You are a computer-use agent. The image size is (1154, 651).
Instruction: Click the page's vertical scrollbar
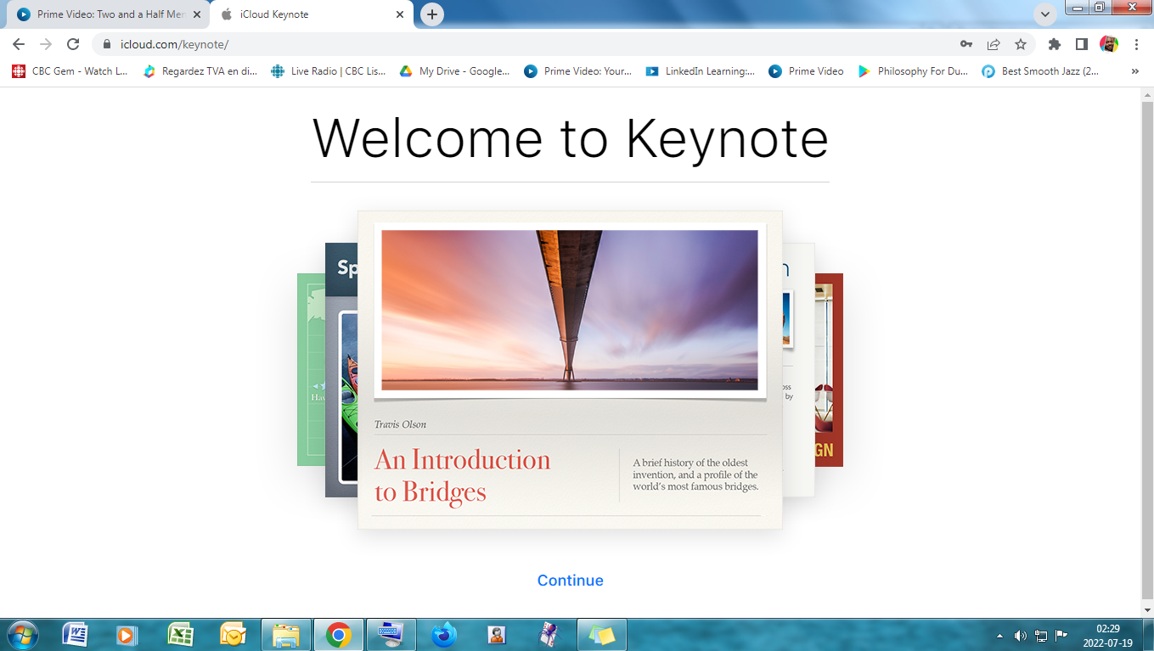(1146, 340)
